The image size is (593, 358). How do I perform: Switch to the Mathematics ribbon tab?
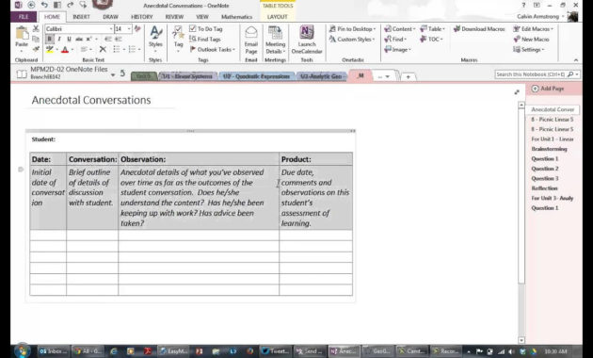[x=237, y=17]
